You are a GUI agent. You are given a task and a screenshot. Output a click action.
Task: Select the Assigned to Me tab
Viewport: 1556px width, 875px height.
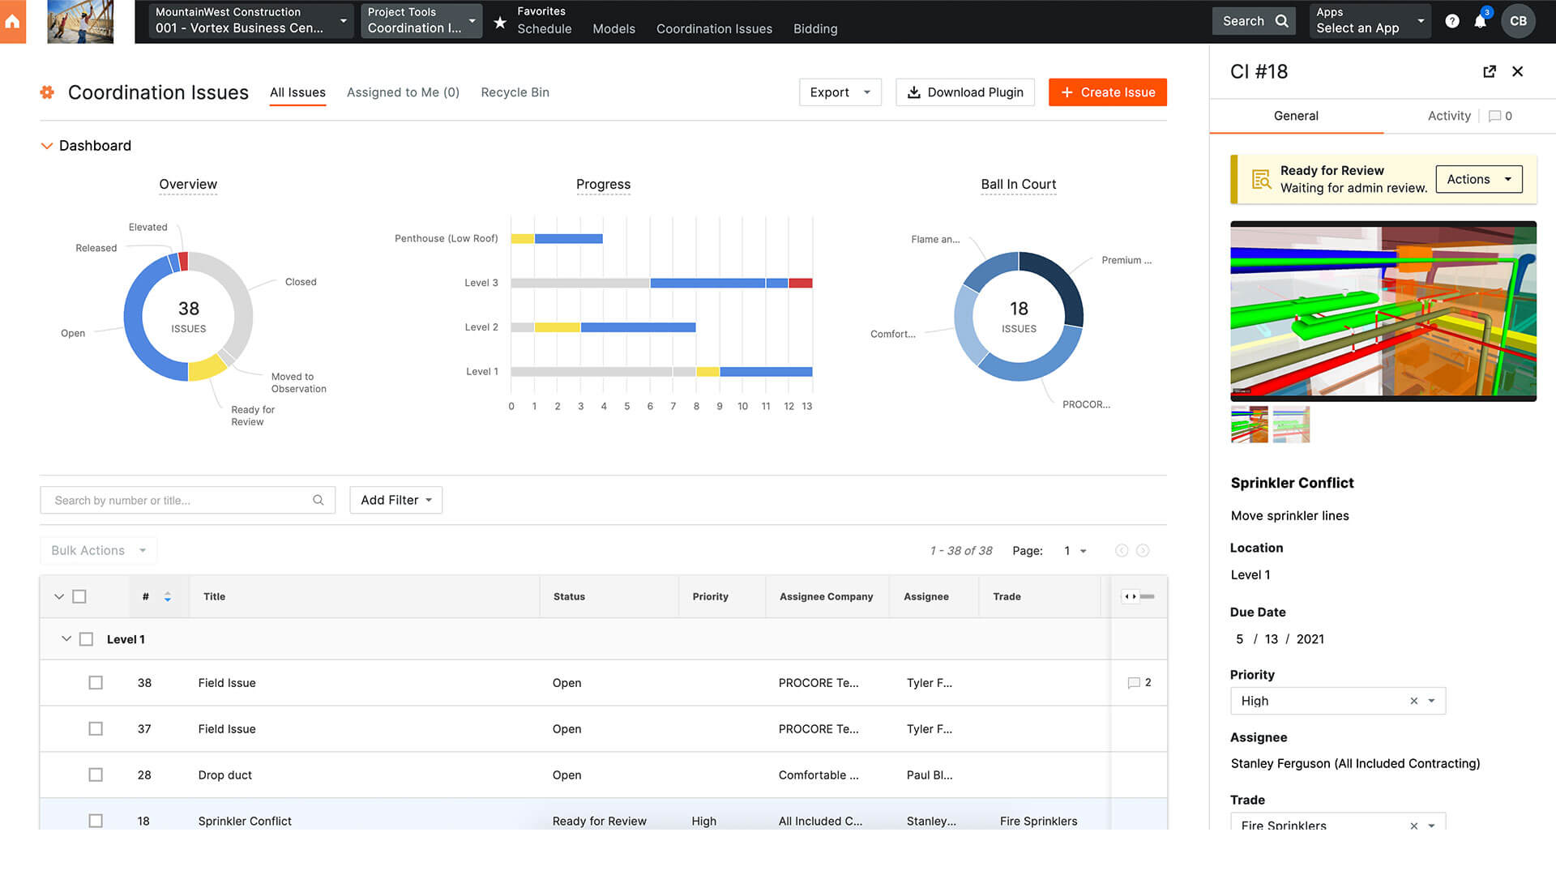coord(403,92)
